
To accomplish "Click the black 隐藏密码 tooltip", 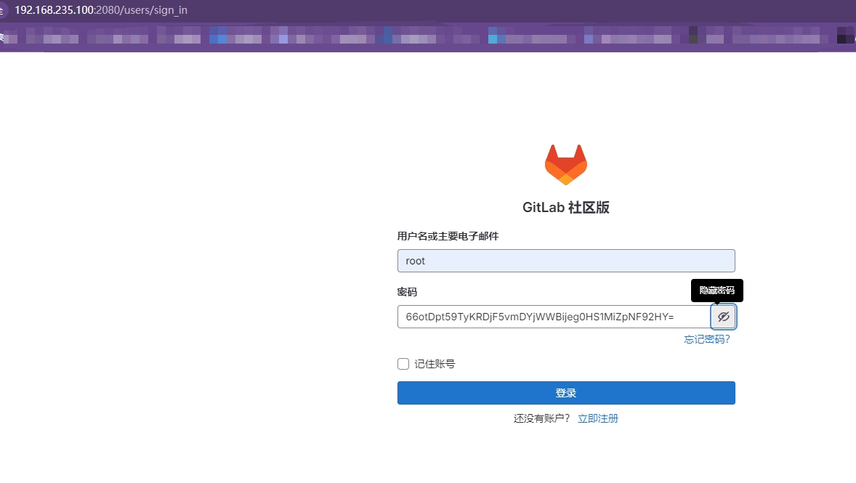I will coord(716,291).
